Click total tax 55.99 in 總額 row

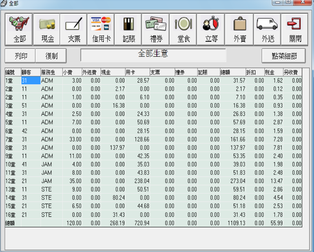coord(274,223)
